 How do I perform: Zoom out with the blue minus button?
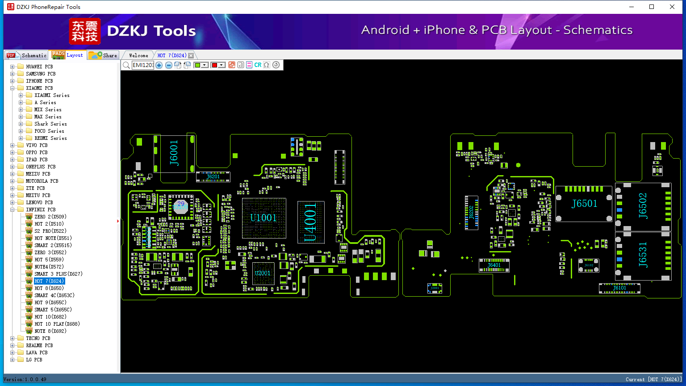point(169,65)
